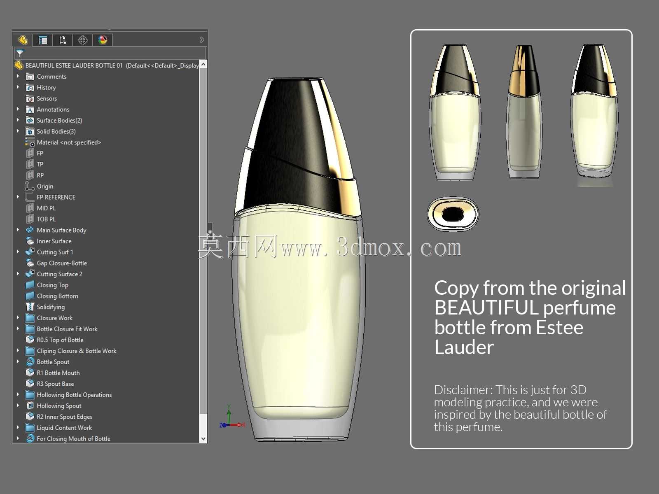Click the Gap Closure-Bottle surface icon
Viewport: 659px width, 494px height.
coord(30,263)
